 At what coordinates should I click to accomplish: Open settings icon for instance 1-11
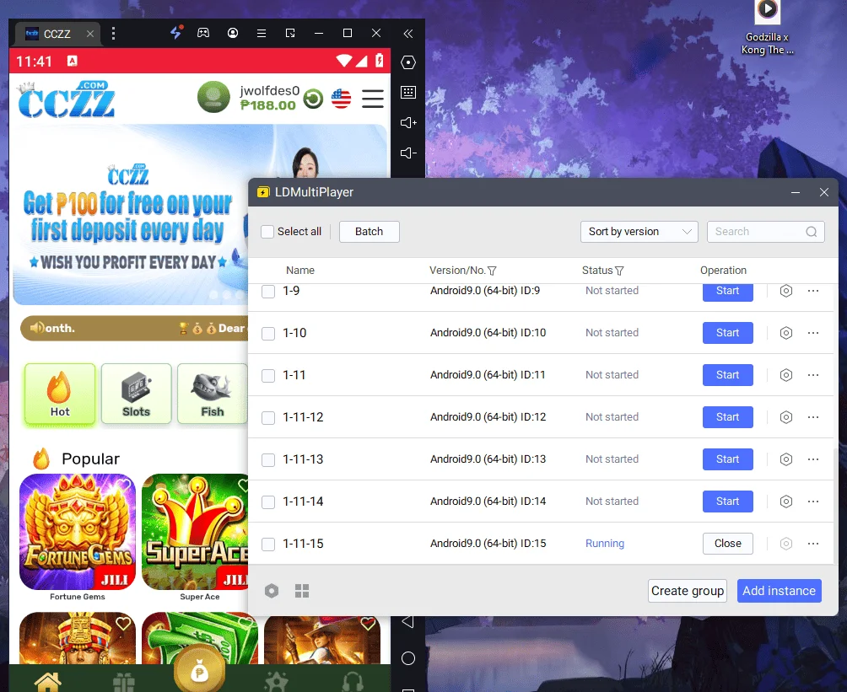[x=786, y=374]
